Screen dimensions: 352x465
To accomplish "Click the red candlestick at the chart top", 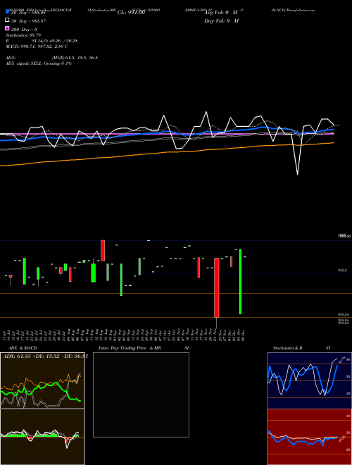I will 103,251.
